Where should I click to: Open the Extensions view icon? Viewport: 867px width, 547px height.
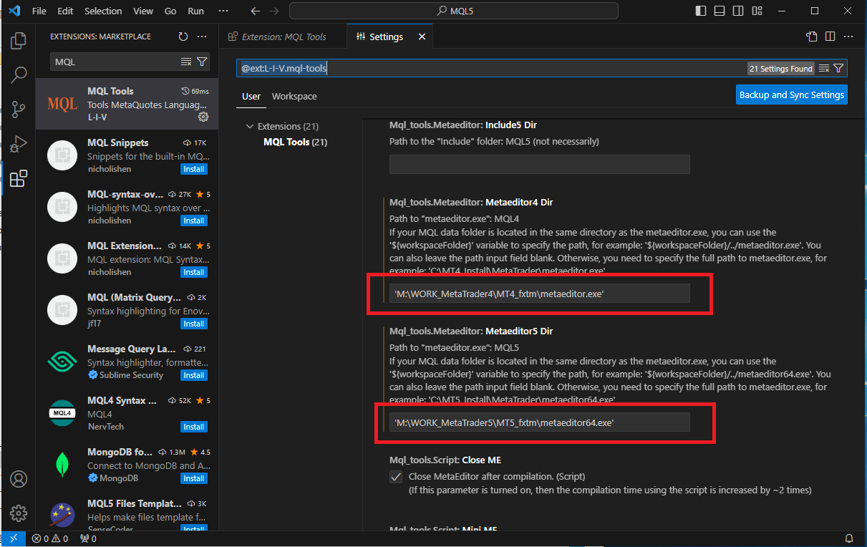(x=19, y=178)
